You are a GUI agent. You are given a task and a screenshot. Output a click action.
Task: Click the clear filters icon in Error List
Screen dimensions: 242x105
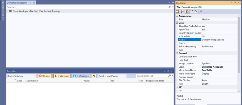pos(94,76)
